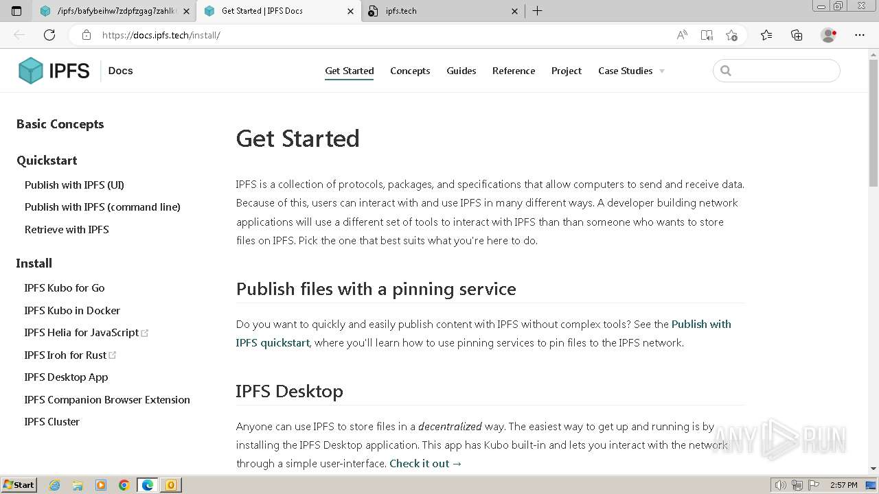879x494 pixels.
Task: Click the browser refresh icon
Action: [49, 35]
